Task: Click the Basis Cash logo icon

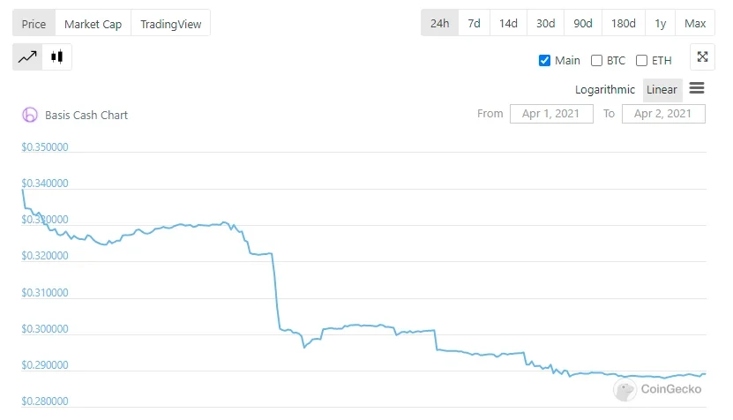Action: pyautogui.click(x=30, y=115)
